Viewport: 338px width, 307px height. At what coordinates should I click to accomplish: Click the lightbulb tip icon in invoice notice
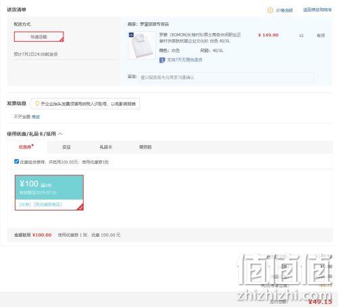coord(37,104)
